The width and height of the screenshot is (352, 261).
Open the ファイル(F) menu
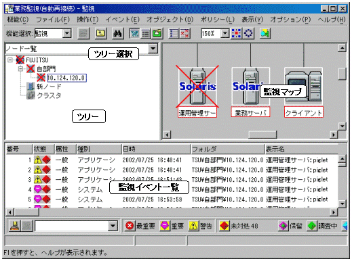[x=53, y=20]
